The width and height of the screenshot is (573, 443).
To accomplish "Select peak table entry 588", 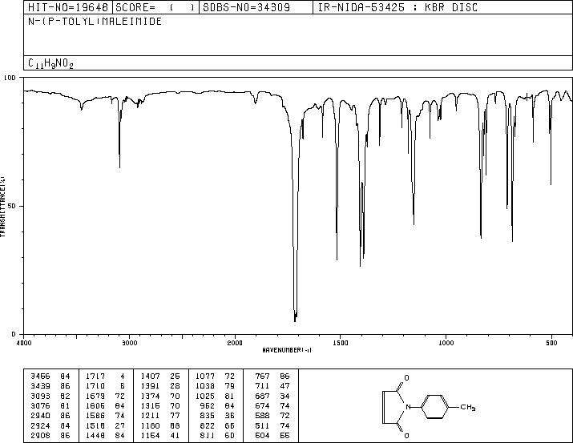I will (x=262, y=416).
